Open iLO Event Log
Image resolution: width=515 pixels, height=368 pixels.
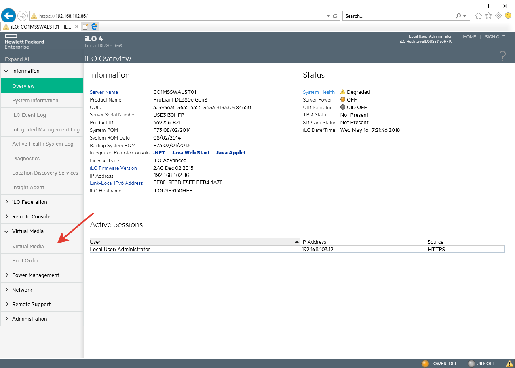tap(42, 115)
